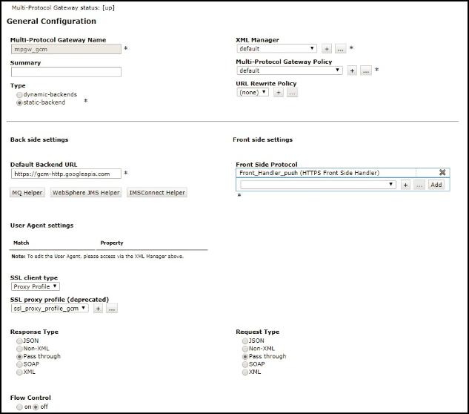Add new Multi-Protocol Gateway Policy with plus button
The height and width of the screenshot is (414, 469).
click(x=353, y=71)
